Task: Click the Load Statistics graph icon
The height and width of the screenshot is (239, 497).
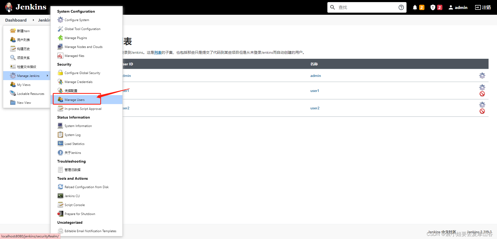Action: click(60, 144)
